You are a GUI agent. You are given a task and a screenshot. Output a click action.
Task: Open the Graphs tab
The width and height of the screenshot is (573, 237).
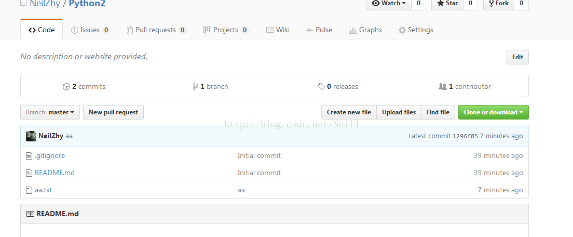point(365,30)
